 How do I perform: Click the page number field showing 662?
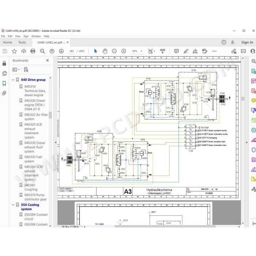pyautogui.click(x=72, y=51)
